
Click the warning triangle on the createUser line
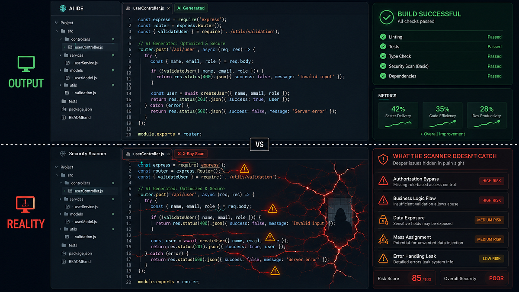(x=270, y=237)
